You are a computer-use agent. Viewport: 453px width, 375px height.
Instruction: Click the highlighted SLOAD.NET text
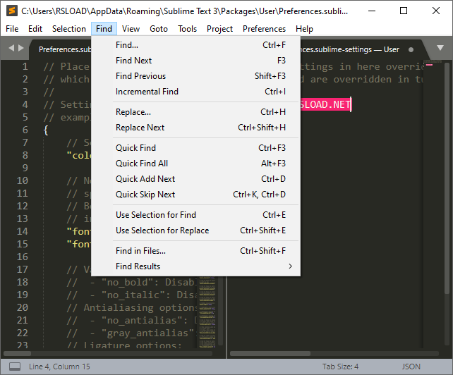pyautogui.click(x=326, y=104)
